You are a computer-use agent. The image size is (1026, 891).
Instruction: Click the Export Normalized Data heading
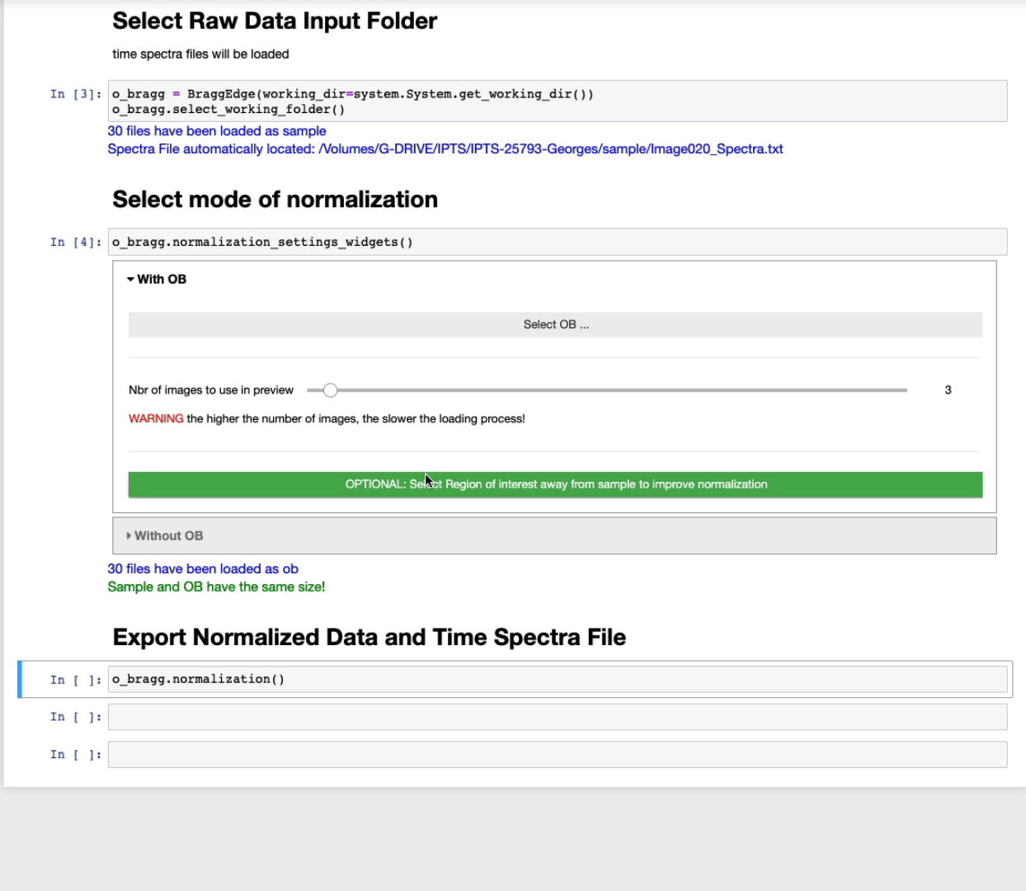[369, 638]
